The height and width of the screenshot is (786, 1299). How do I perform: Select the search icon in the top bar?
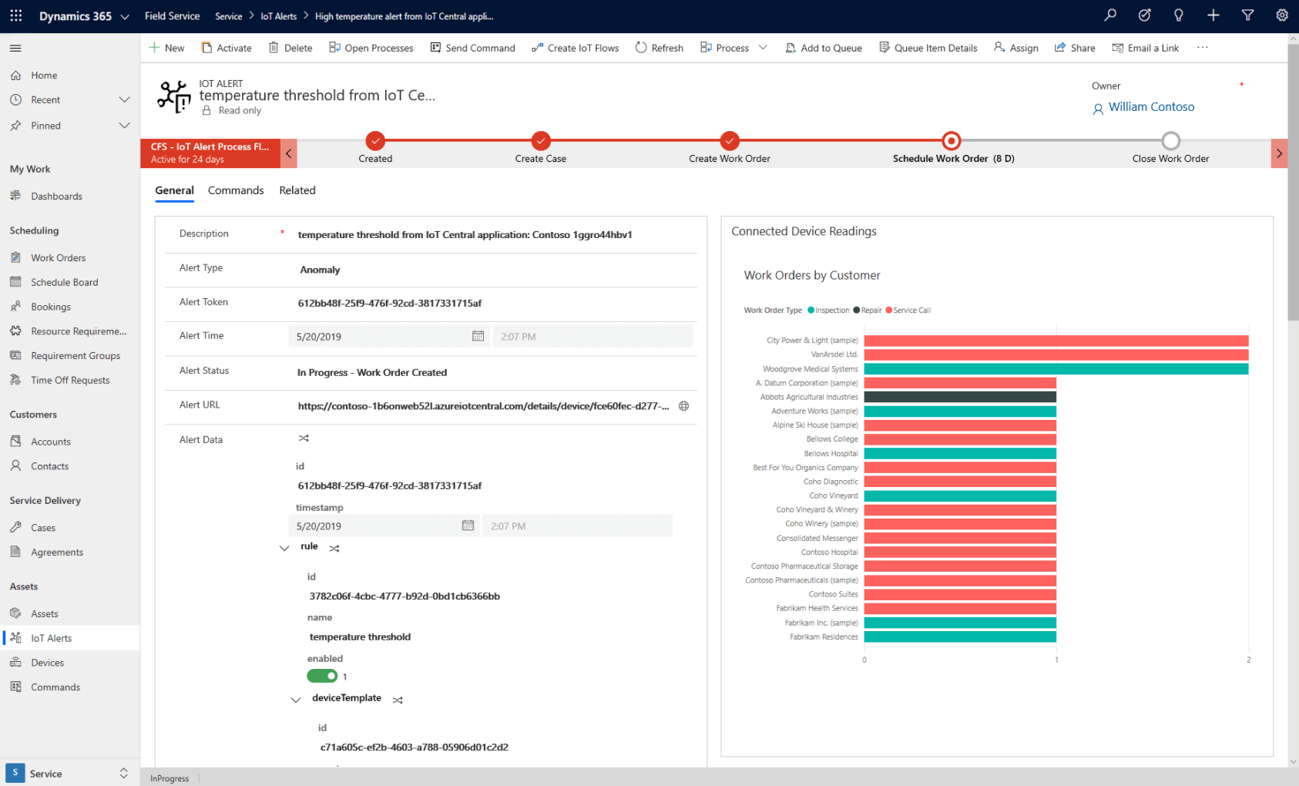pos(1109,15)
